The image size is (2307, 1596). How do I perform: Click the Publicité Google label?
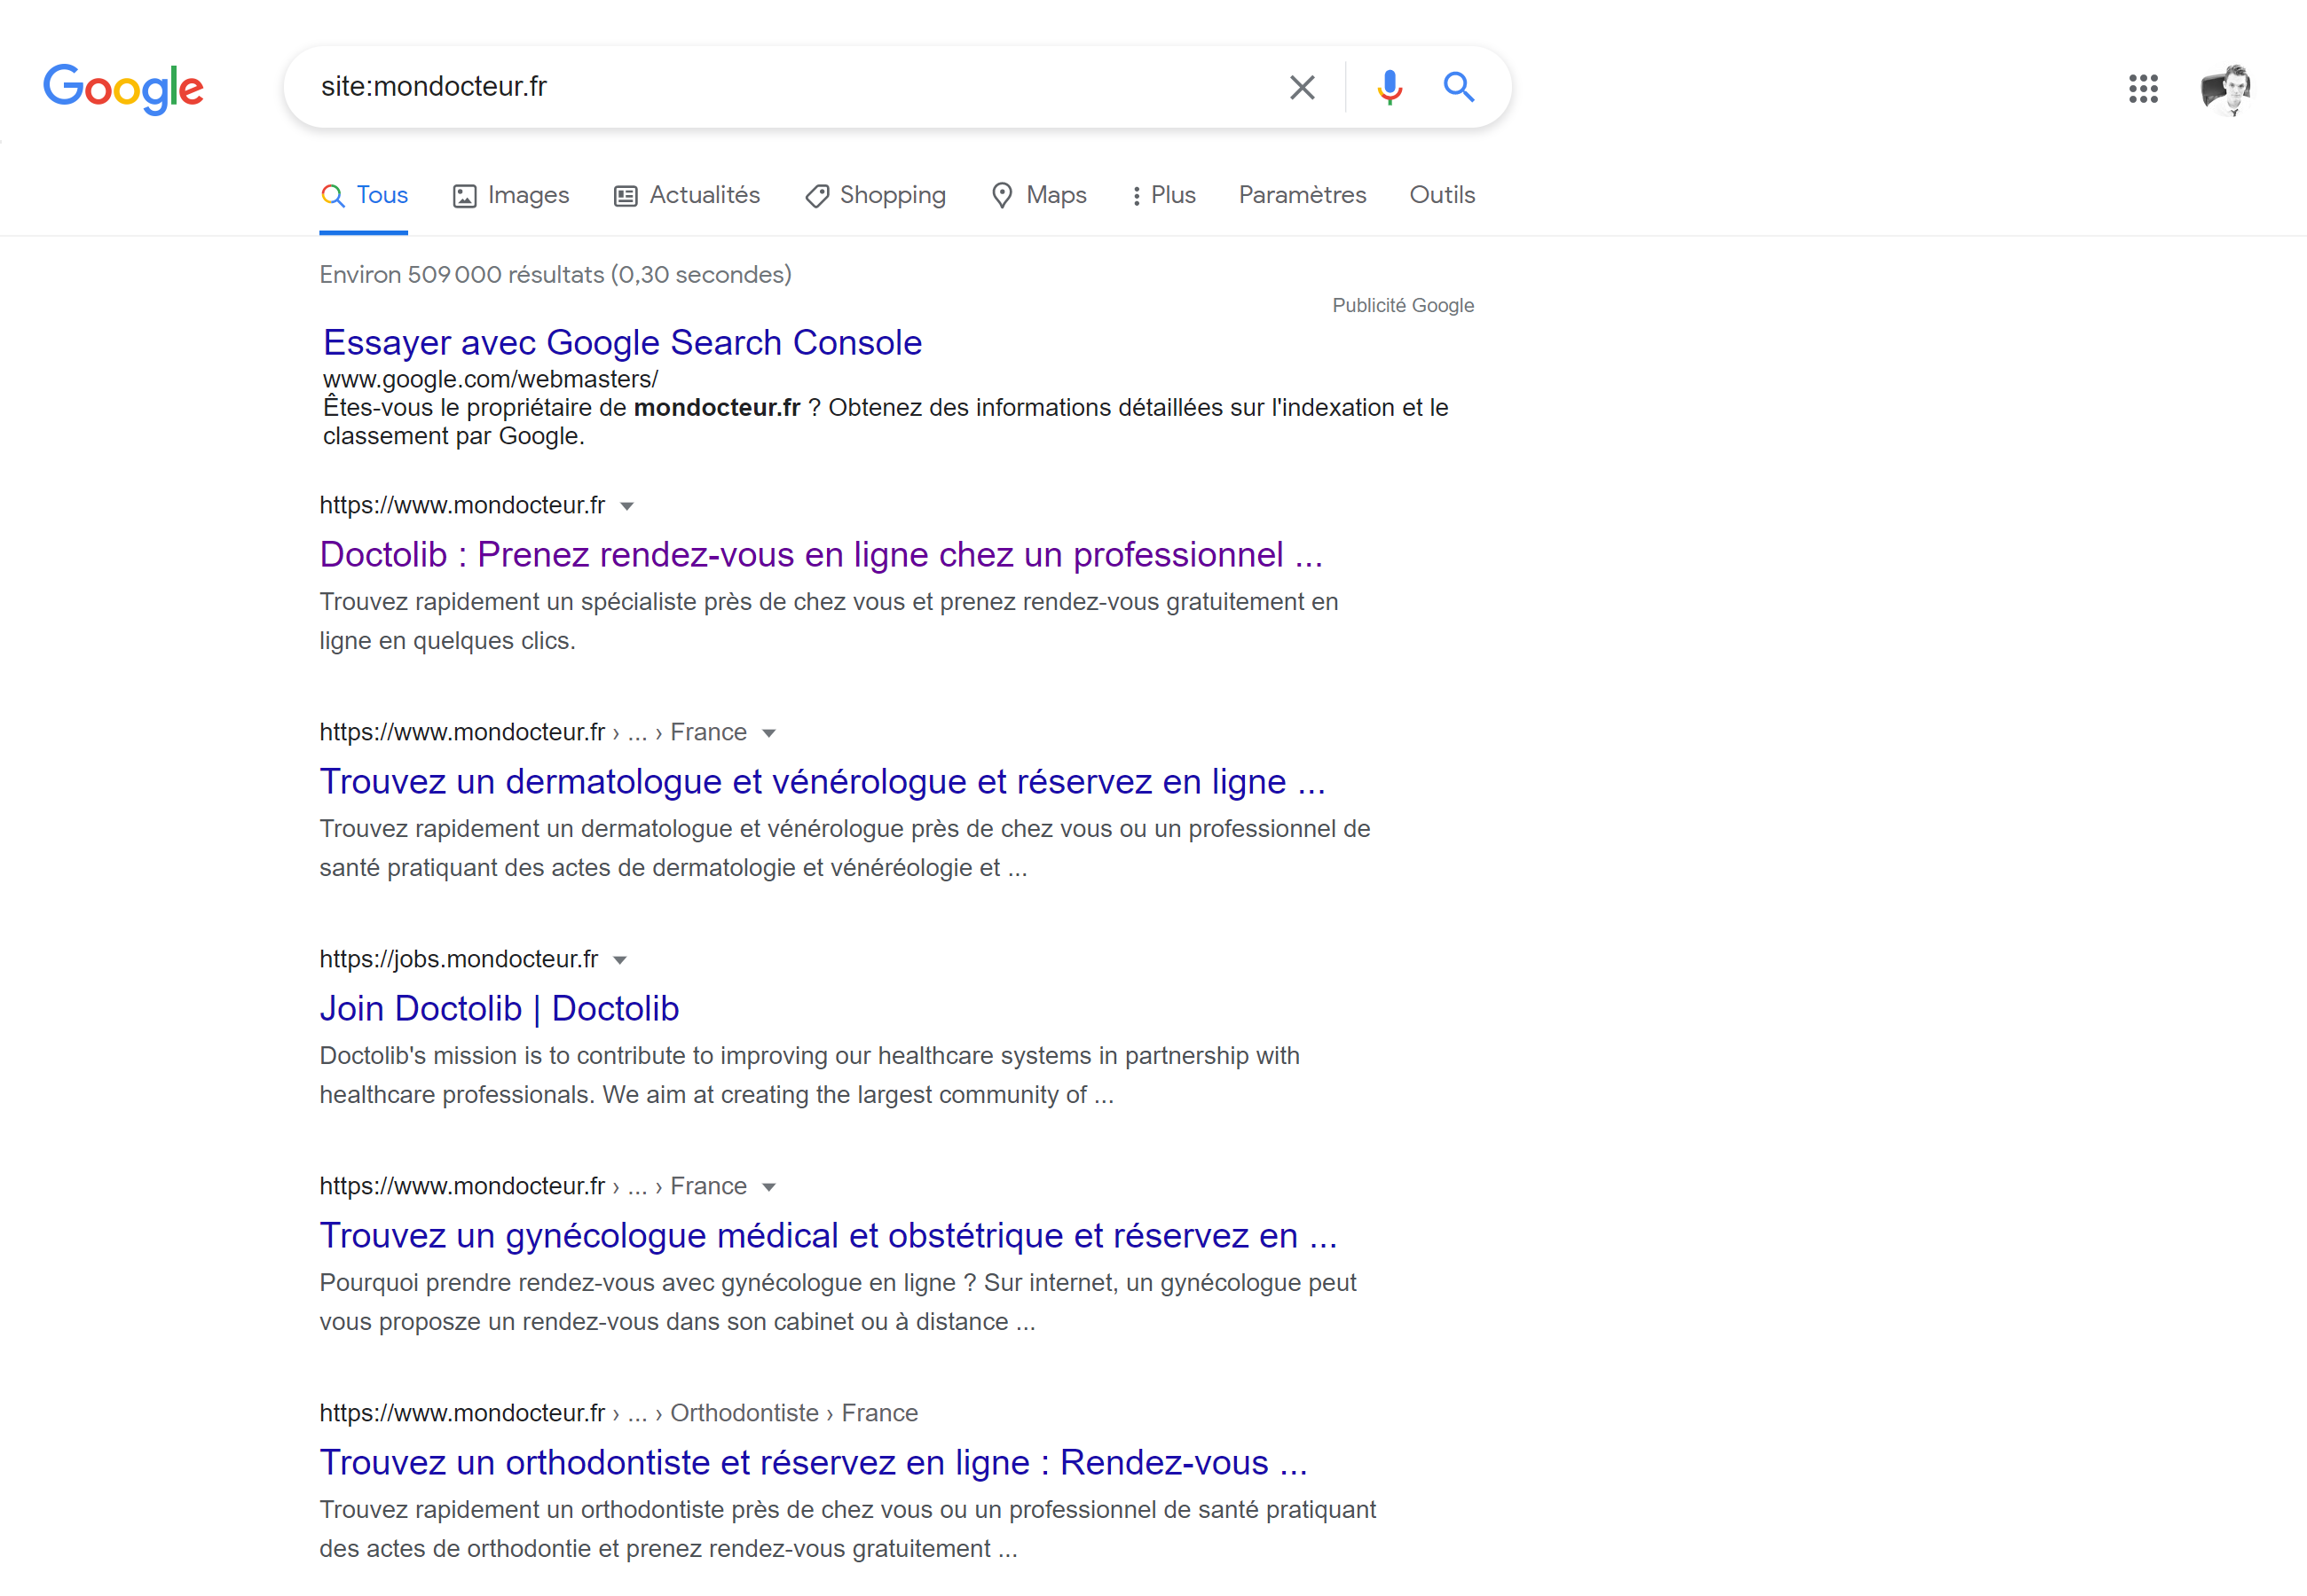pos(1403,305)
